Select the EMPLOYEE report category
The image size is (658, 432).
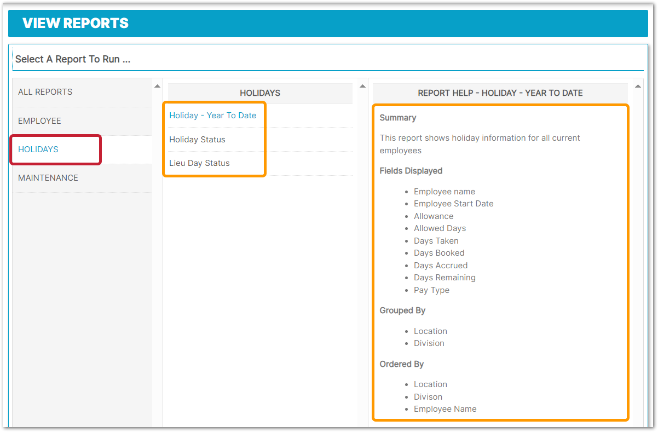[x=39, y=121]
